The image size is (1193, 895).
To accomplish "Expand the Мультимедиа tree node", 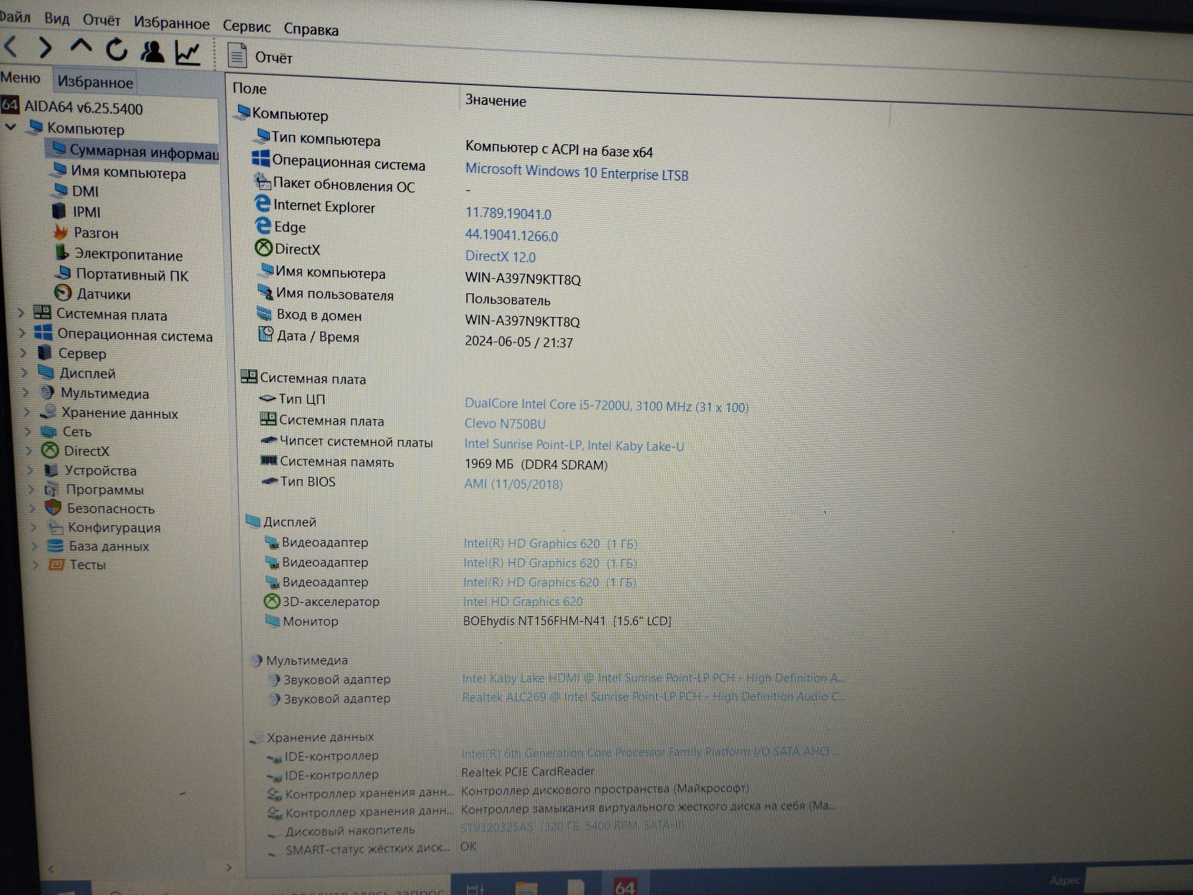I will pos(26,392).
